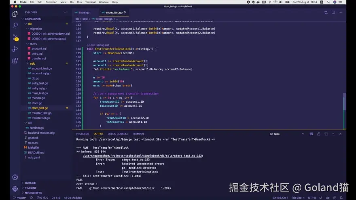Click notifications bell in status bar
Viewport: 356px width, 200px height.
(x=341, y=198)
